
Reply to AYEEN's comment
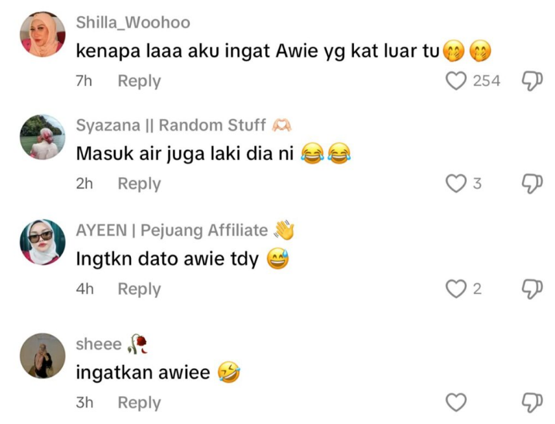(x=139, y=290)
